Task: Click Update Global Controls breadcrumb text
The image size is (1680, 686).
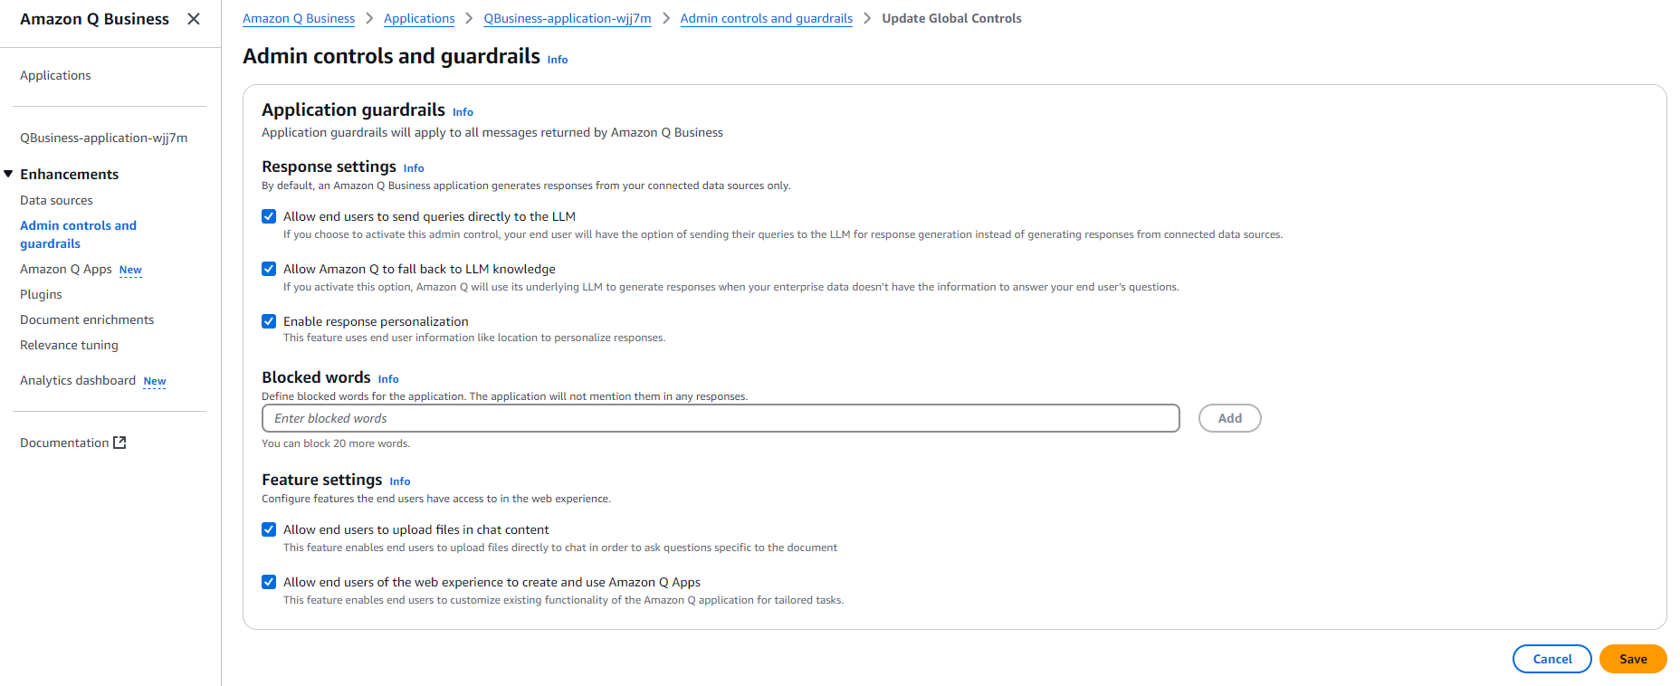Action: (951, 18)
